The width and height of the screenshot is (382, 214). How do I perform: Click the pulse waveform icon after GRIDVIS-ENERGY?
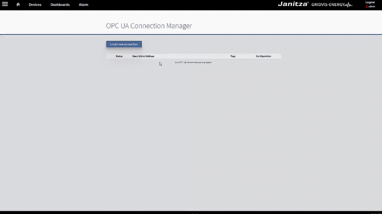tap(349, 4)
